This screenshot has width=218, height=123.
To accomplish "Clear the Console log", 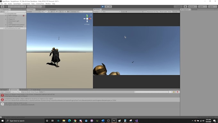I will (2, 92).
